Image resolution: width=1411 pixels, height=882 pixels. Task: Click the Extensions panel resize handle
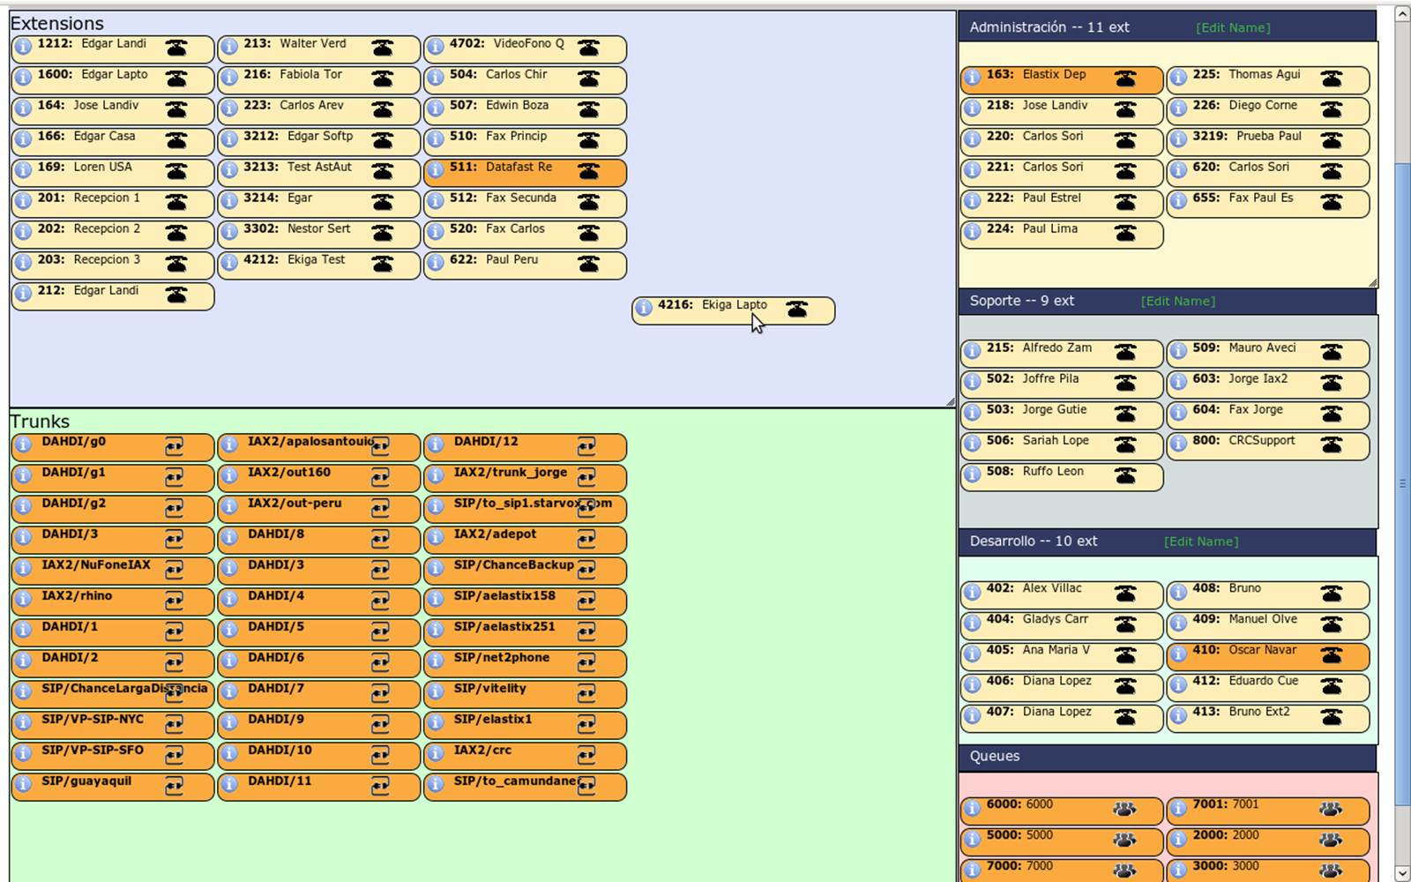tap(950, 401)
